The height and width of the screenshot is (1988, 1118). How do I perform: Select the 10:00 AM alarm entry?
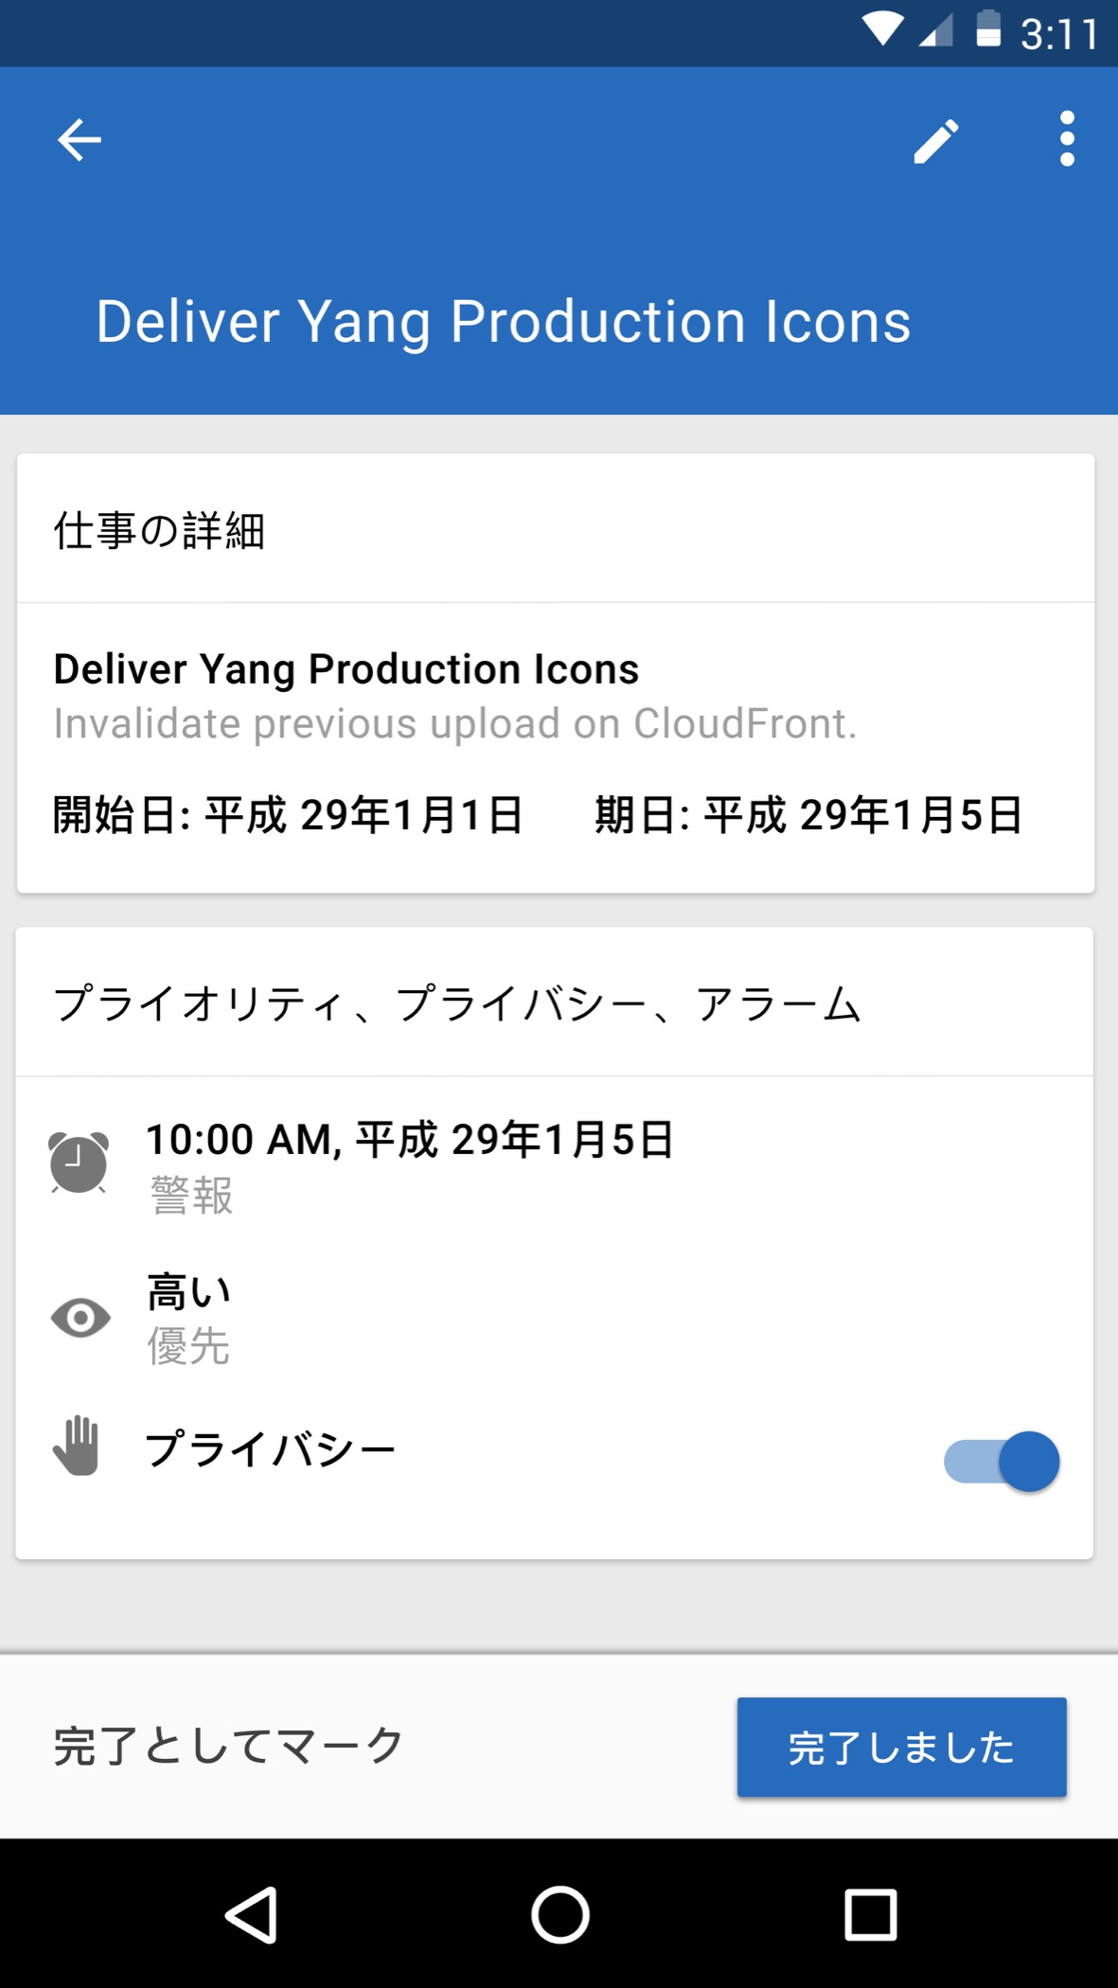point(409,1140)
